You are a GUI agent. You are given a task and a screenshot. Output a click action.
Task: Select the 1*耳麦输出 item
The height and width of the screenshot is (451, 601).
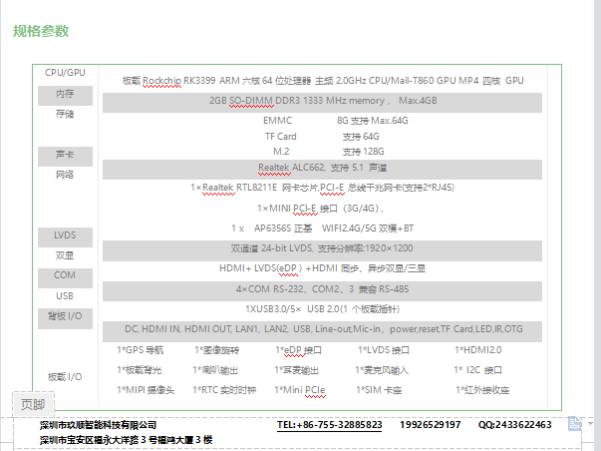tap(296, 370)
